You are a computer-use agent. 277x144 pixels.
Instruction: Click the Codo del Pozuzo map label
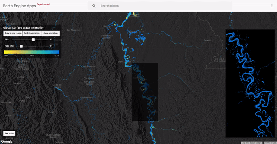(57, 86)
